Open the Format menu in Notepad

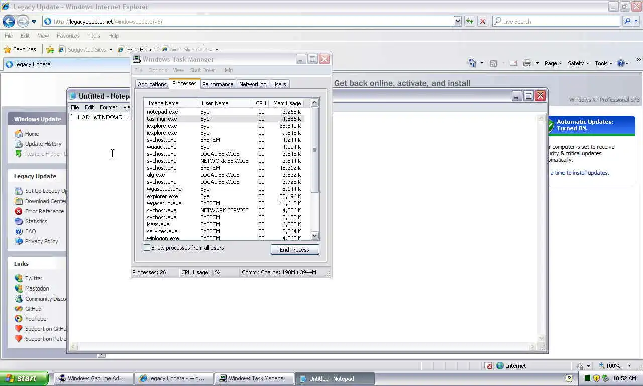tap(109, 107)
